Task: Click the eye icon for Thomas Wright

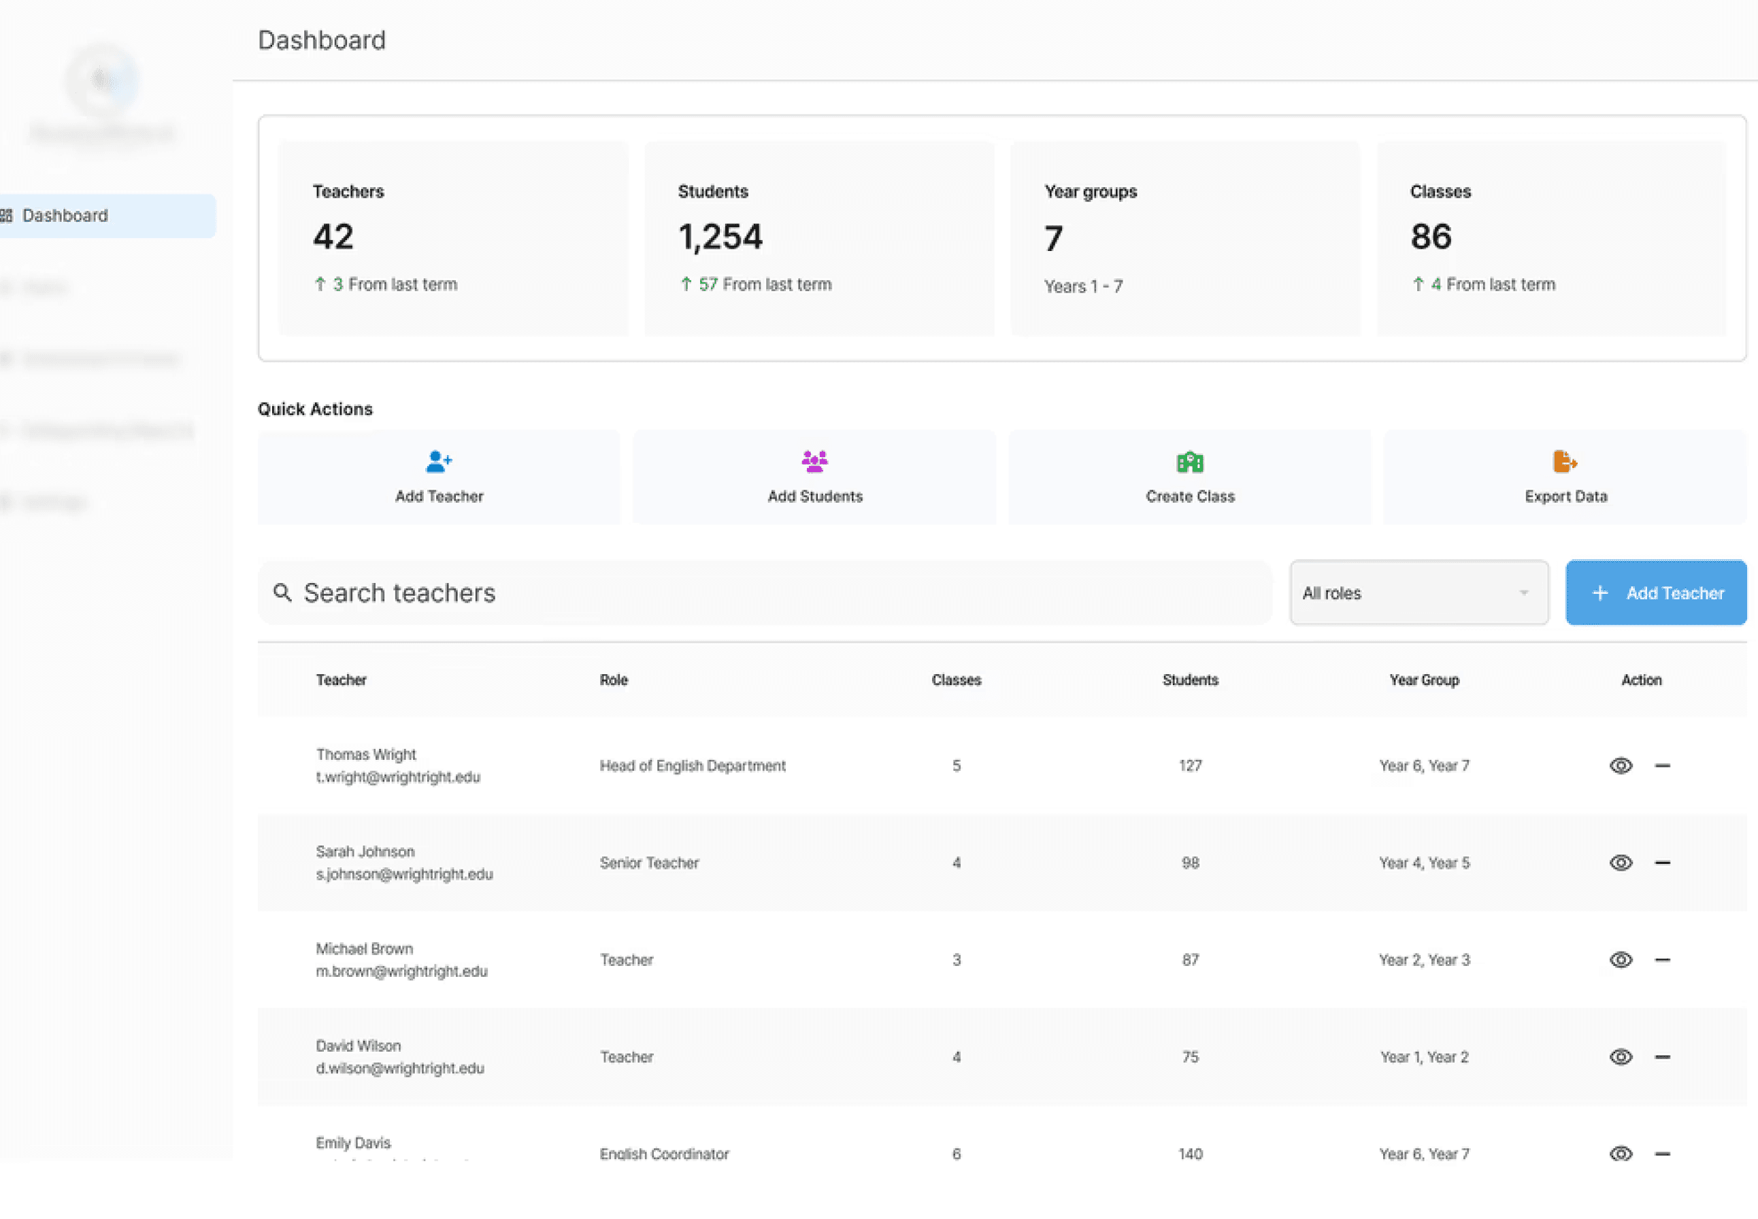Action: (x=1621, y=765)
